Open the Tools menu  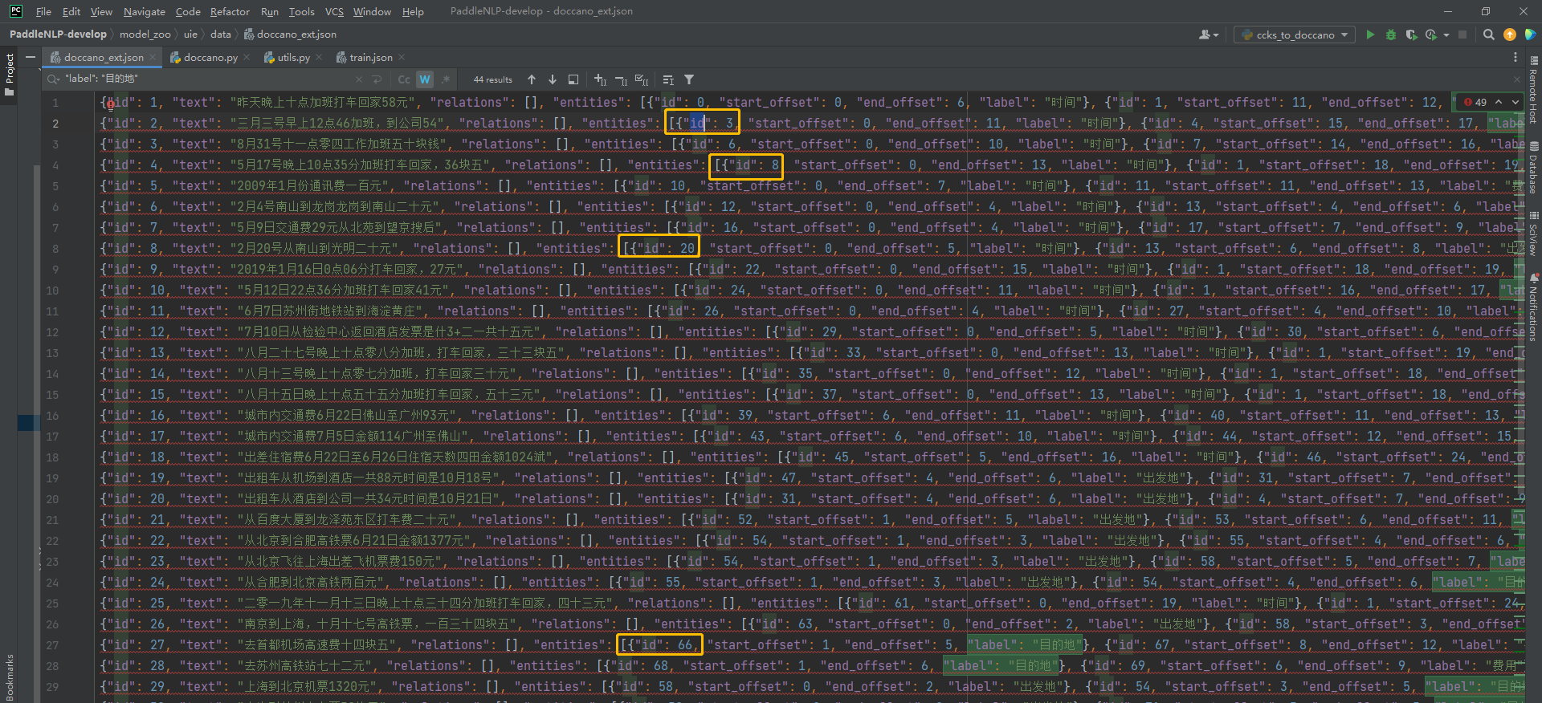(x=302, y=11)
